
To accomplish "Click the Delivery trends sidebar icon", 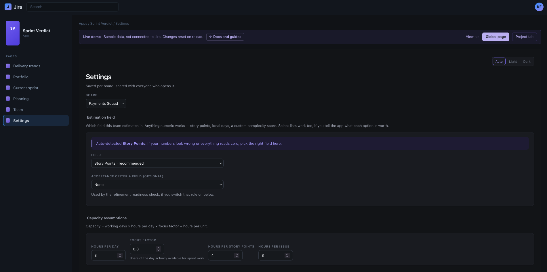I will click(8, 66).
